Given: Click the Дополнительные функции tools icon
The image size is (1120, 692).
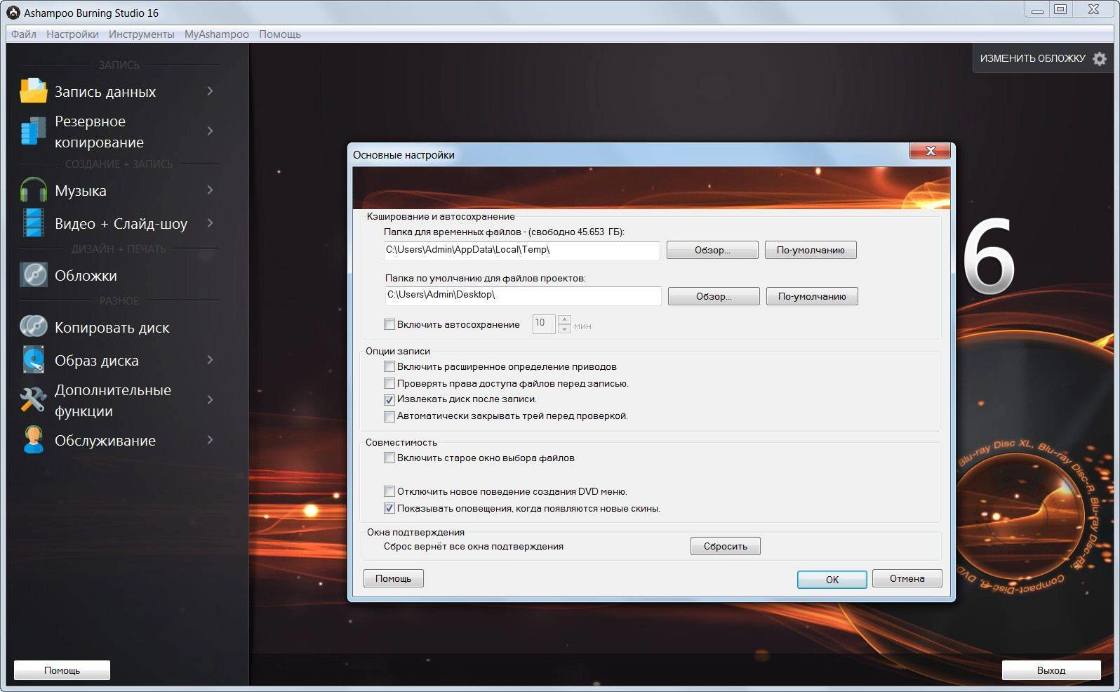Looking at the screenshot, I should [x=33, y=400].
